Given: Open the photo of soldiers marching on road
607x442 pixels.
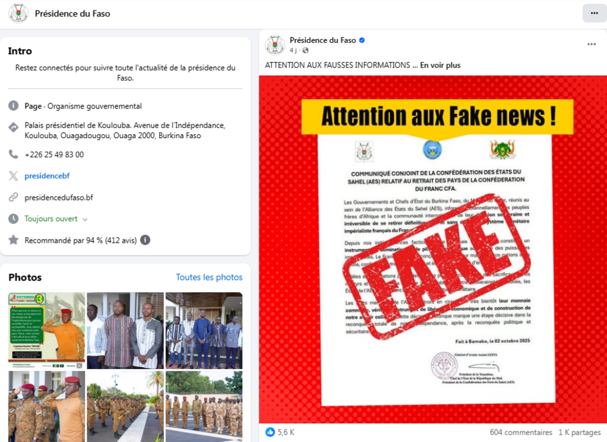Looking at the screenshot, I should click(125, 406).
